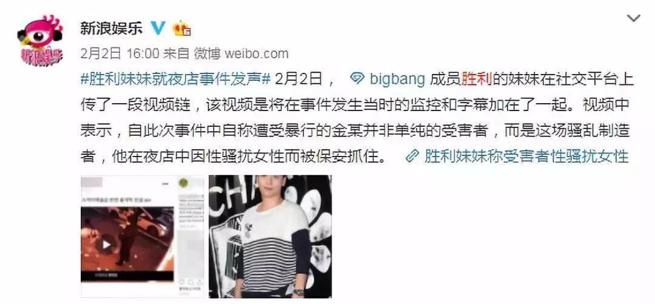
Task: Open the 胜利妹妹称受害者性骚扰女性 article link
Action: click(526, 157)
